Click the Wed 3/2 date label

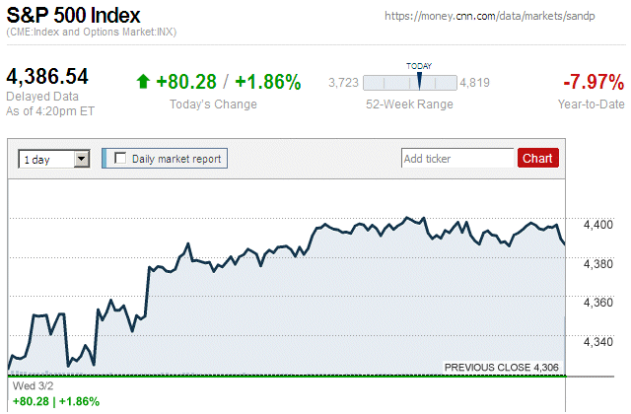pyautogui.click(x=26, y=386)
